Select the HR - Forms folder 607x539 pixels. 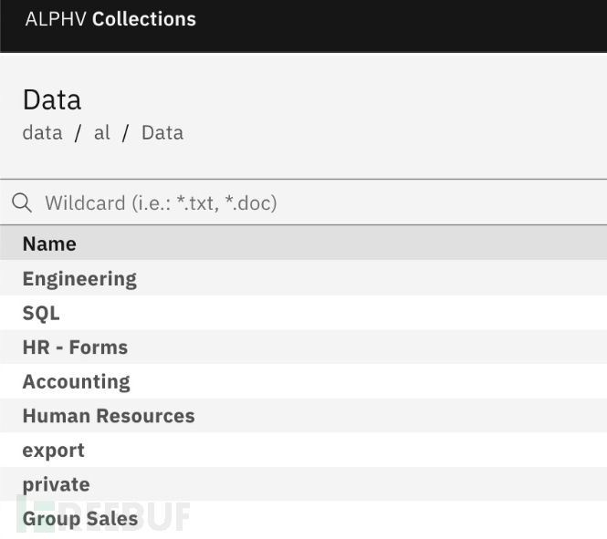tap(75, 347)
